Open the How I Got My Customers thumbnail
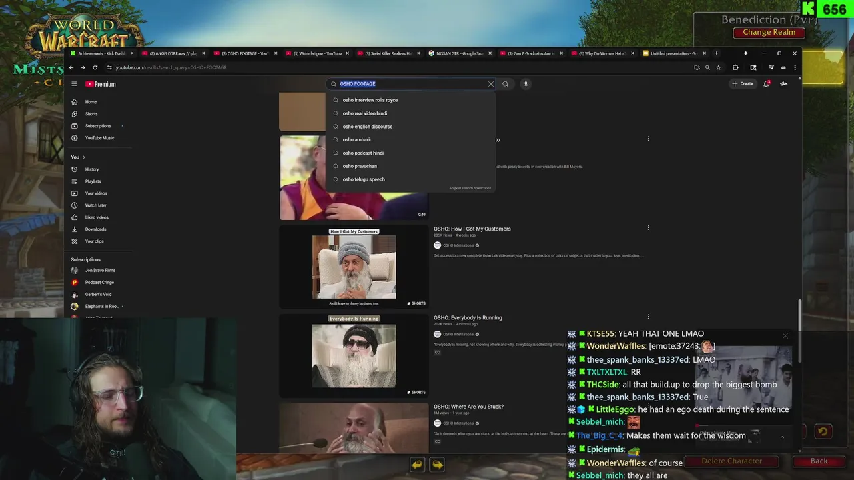854x480 pixels. pyautogui.click(x=354, y=267)
